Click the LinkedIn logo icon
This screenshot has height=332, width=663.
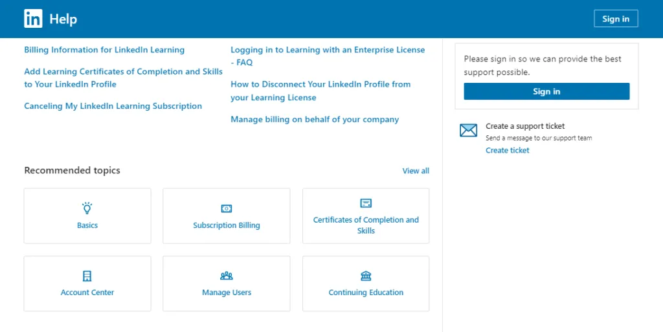tap(33, 19)
